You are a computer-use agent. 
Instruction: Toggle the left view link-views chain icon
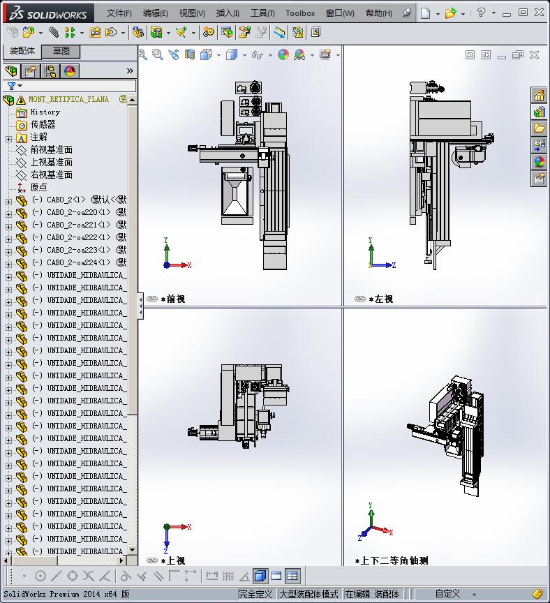360,299
